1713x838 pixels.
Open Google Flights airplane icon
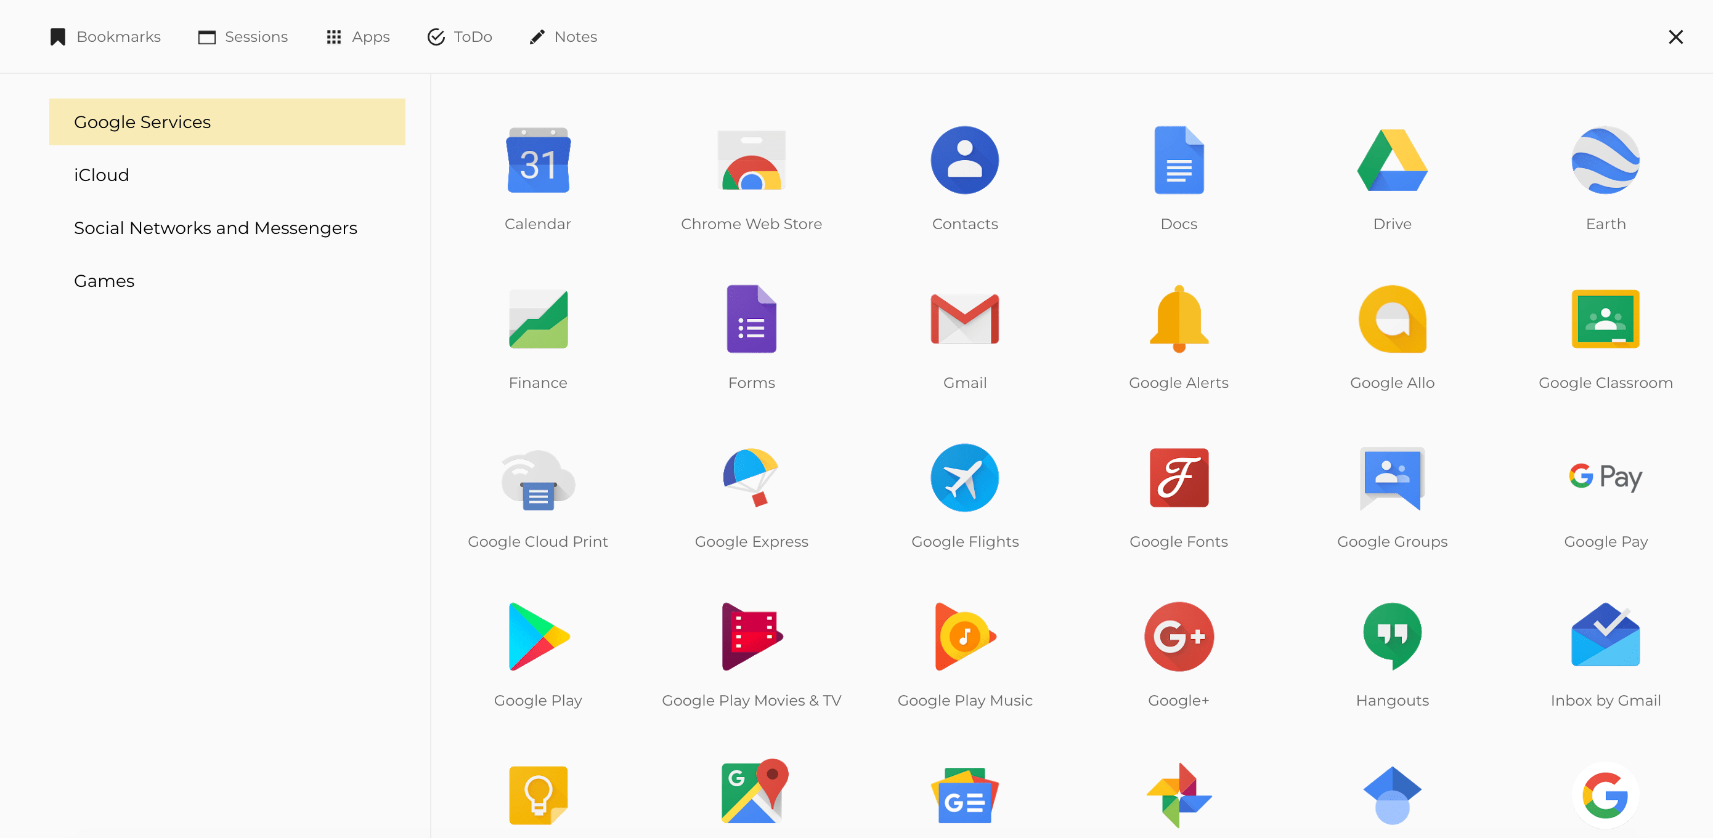964,478
